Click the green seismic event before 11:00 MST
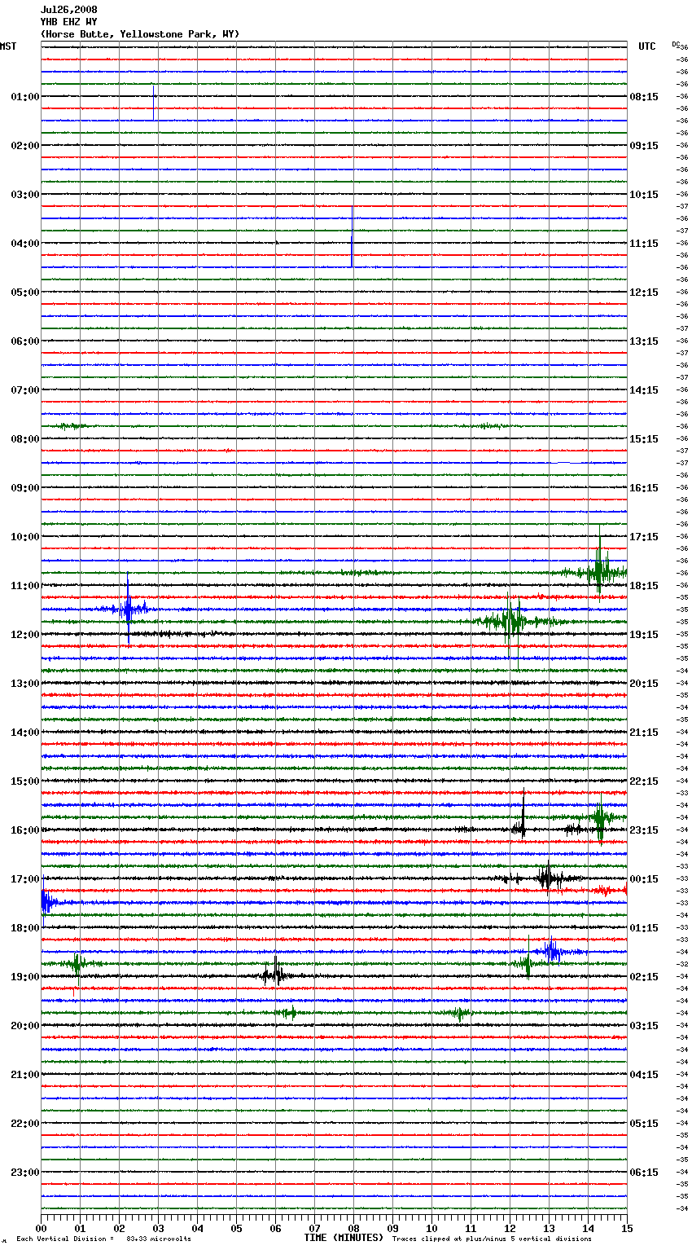This screenshot has height=1250, width=692. [599, 570]
